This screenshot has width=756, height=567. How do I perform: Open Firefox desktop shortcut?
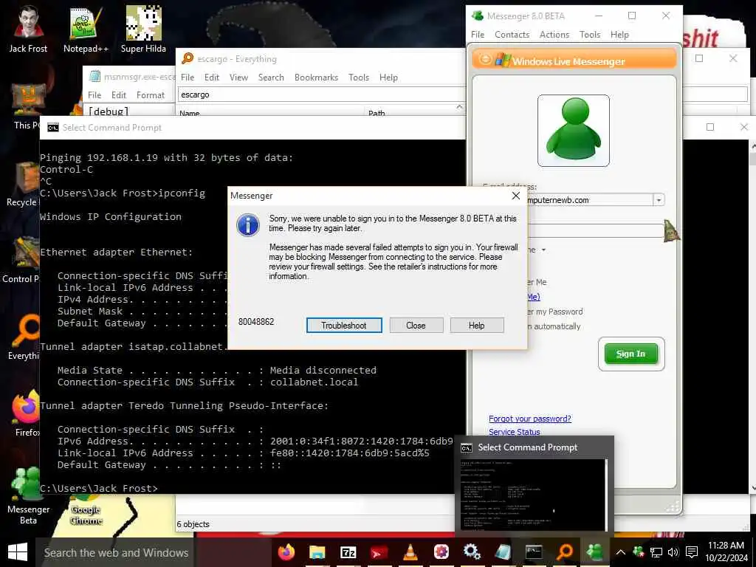tap(27, 413)
